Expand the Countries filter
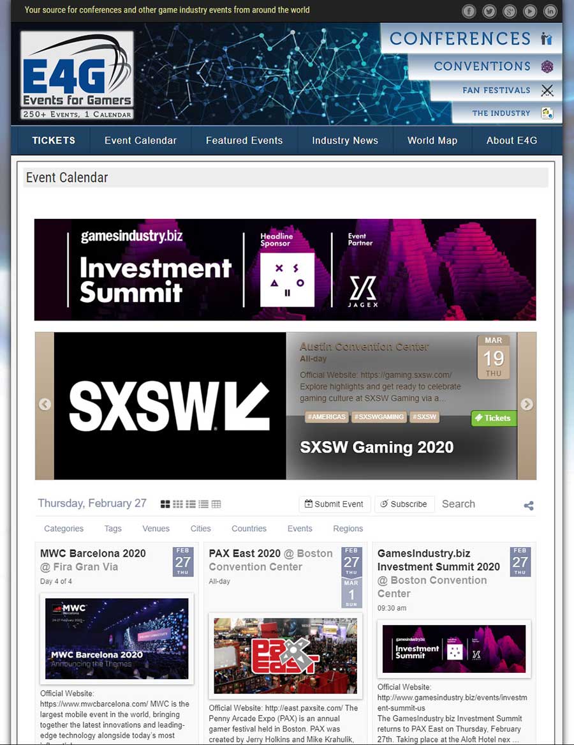 (x=249, y=529)
